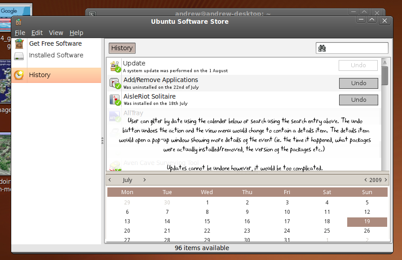402x260 pixels.
Task: Open the View menu
Action: pyautogui.click(x=56, y=33)
